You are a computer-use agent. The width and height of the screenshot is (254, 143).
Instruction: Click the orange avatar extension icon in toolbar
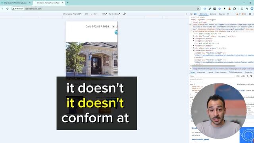pyautogui.click(x=229, y=9)
